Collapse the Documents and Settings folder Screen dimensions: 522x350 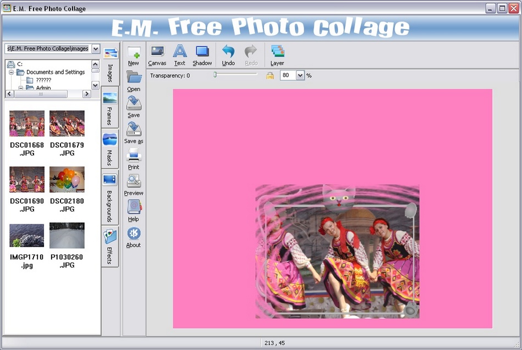point(12,72)
